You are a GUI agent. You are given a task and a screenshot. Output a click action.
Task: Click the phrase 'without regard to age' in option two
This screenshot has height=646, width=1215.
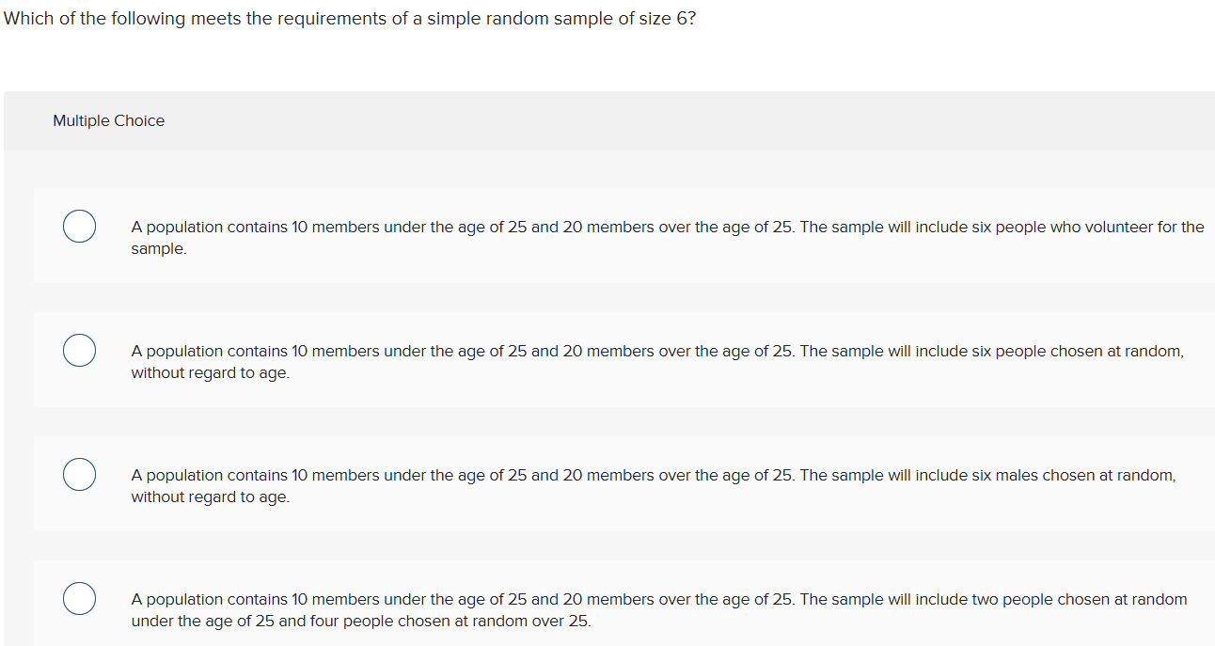(x=209, y=372)
